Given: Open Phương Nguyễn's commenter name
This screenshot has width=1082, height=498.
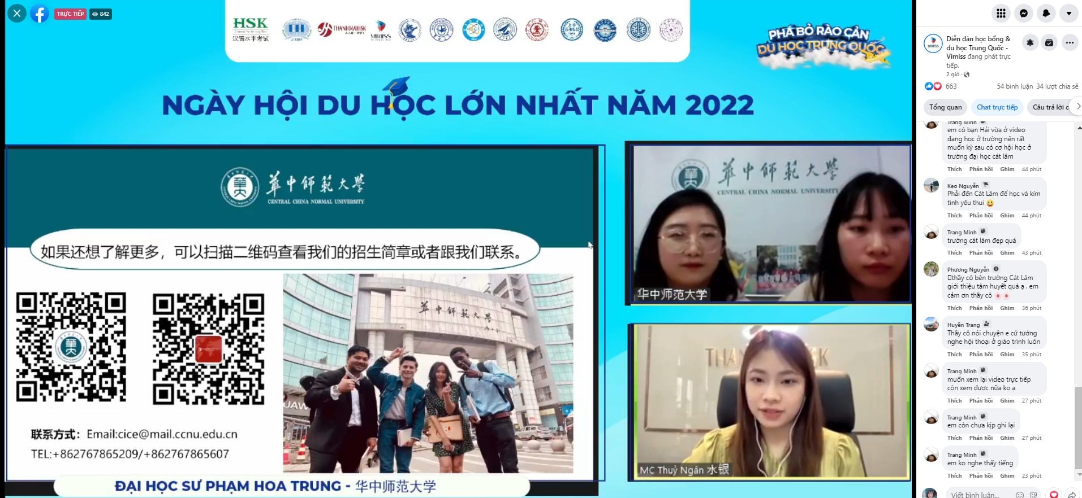Looking at the screenshot, I should click(968, 269).
